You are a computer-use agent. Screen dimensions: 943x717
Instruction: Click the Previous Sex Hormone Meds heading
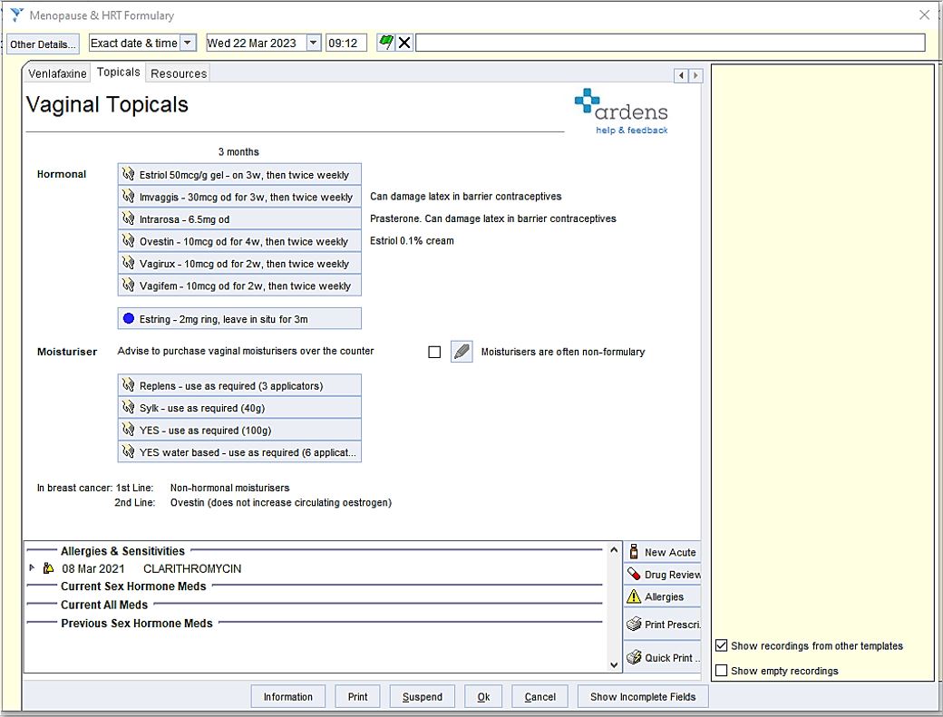(x=137, y=624)
